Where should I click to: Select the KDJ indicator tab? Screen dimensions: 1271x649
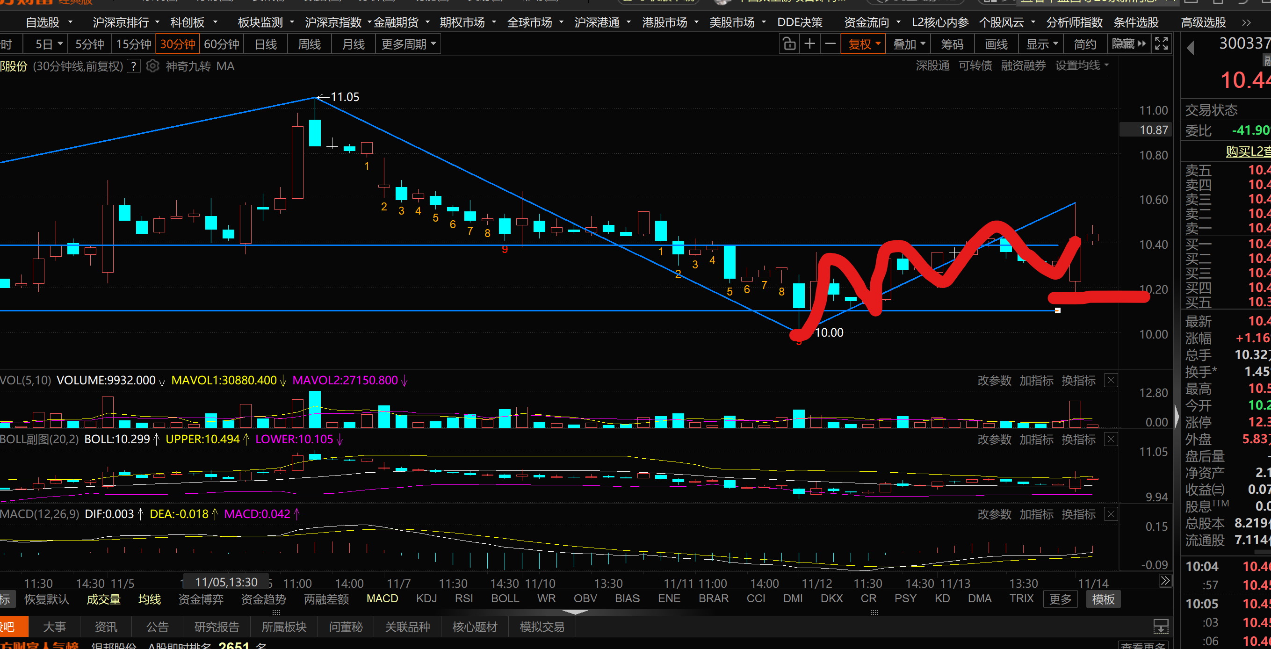[x=426, y=599]
